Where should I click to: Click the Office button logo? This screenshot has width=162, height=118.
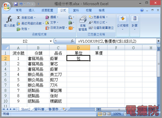6,6
